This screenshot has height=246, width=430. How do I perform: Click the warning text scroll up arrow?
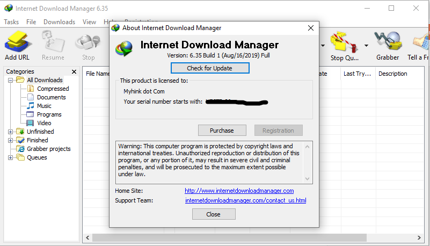[x=308, y=147]
